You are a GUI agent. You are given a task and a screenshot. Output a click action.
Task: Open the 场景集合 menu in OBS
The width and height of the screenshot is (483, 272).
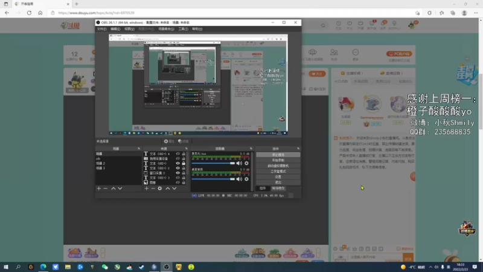pyautogui.click(x=166, y=29)
